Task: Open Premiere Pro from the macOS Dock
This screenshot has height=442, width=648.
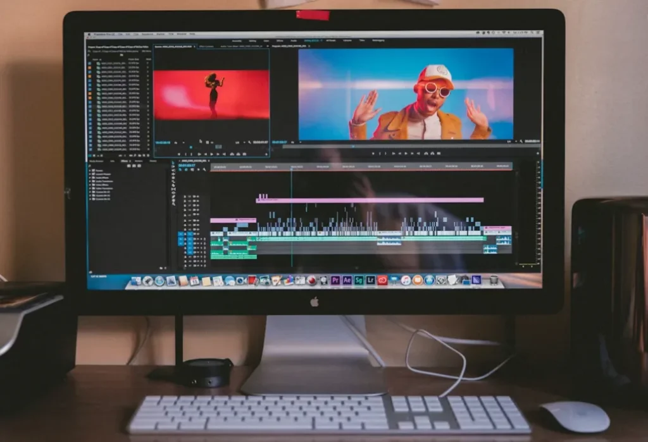Action: 334,280
